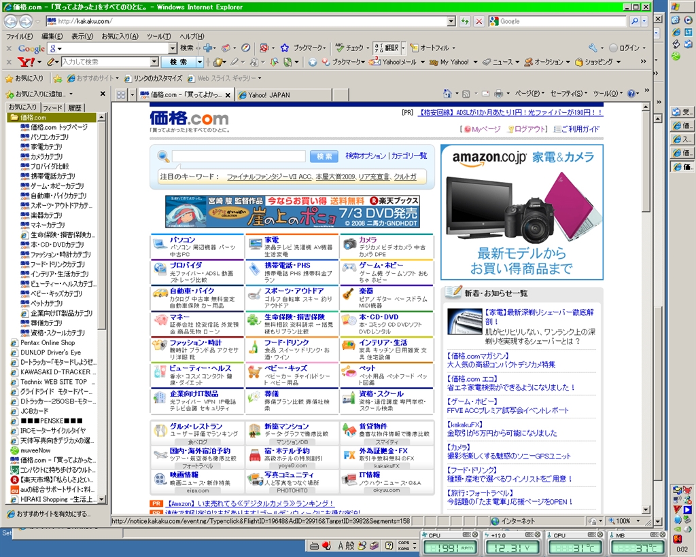
Task: Click the Yahoo toolbar 入力して検索 field
Action: (107, 62)
